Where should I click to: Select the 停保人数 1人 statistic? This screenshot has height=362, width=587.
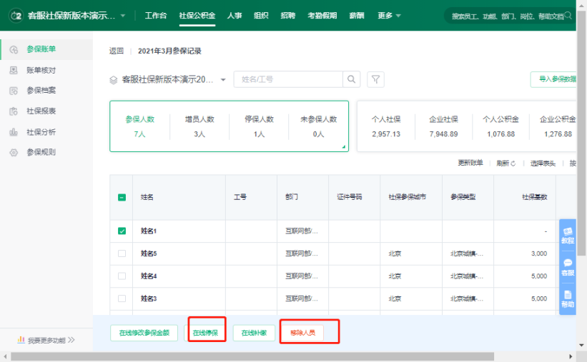(259, 126)
